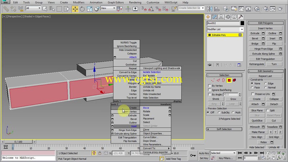Open Convert To submenu in quad menu
Image resolution: width=288 pixels, height=162 pixels.
tap(156, 148)
